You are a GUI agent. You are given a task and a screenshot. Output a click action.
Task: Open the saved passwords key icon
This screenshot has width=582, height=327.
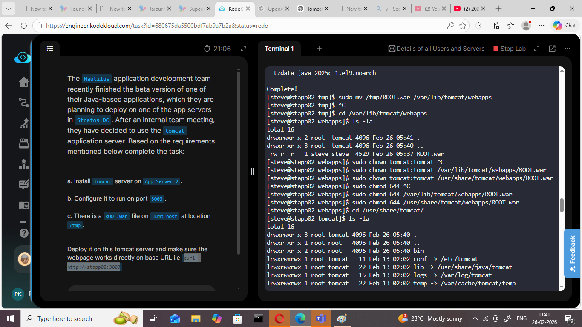tap(450, 26)
